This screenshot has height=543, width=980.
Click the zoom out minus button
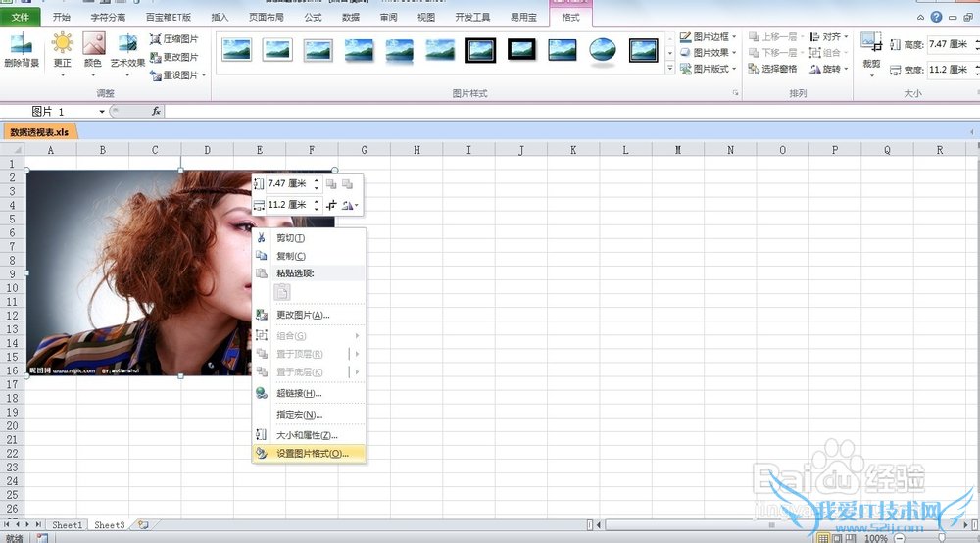[x=899, y=538]
